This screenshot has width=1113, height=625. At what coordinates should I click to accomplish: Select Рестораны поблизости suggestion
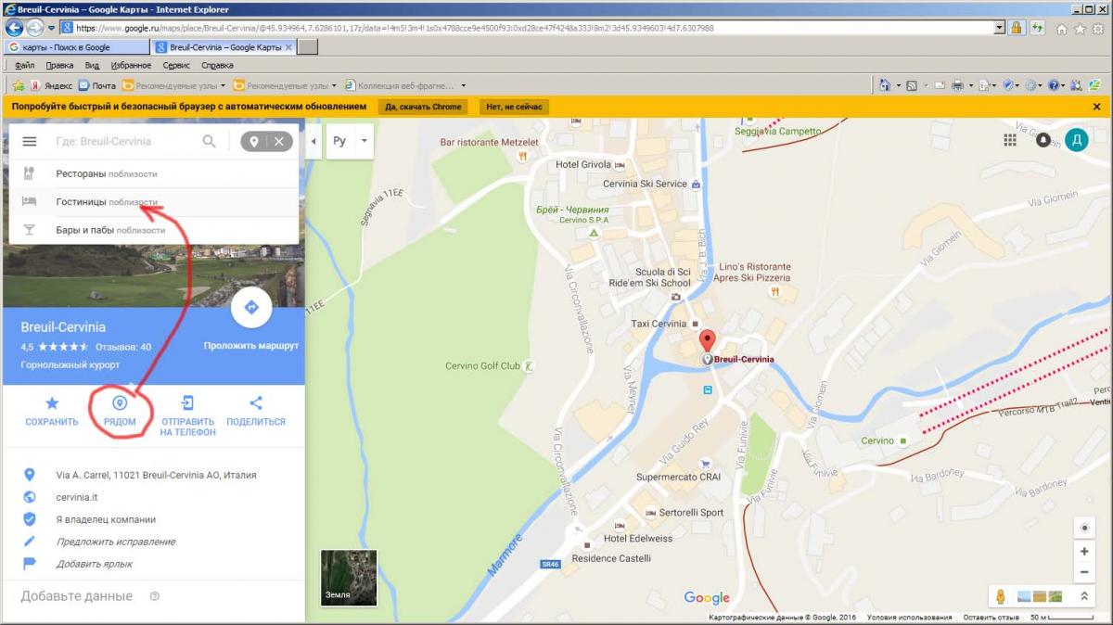(x=154, y=173)
